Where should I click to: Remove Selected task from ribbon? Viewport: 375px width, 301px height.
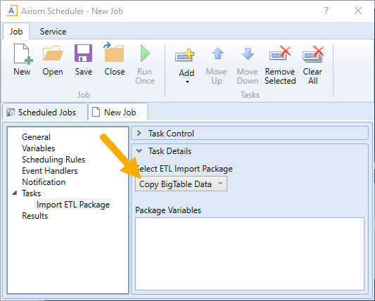coord(280,53)
